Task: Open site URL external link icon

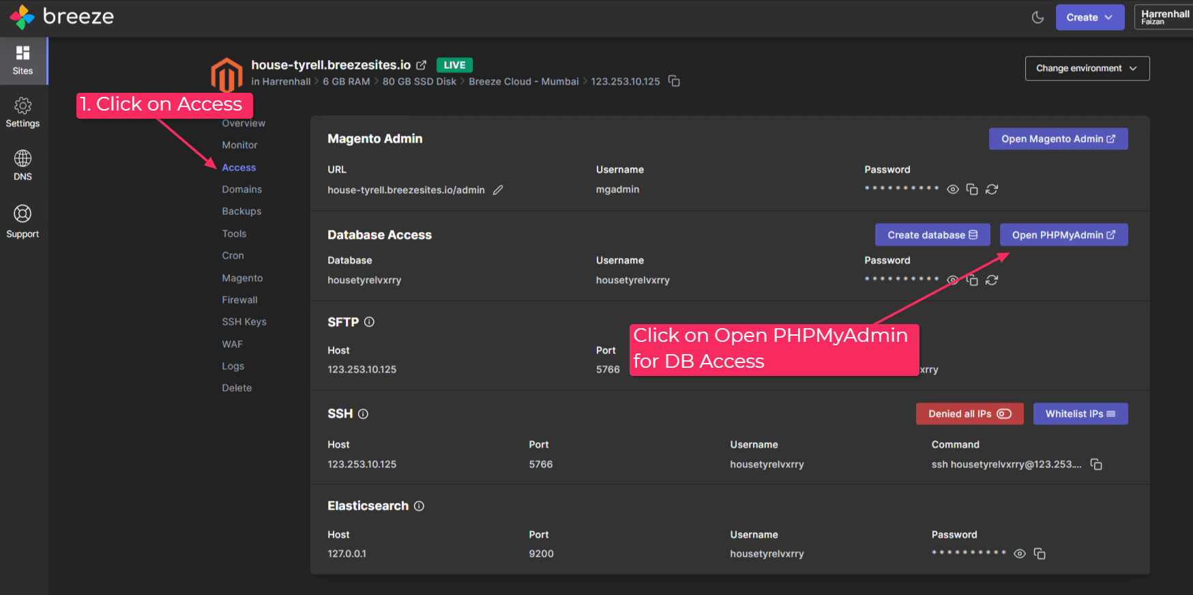Action: pyautogui.click(x=422, y=65)
